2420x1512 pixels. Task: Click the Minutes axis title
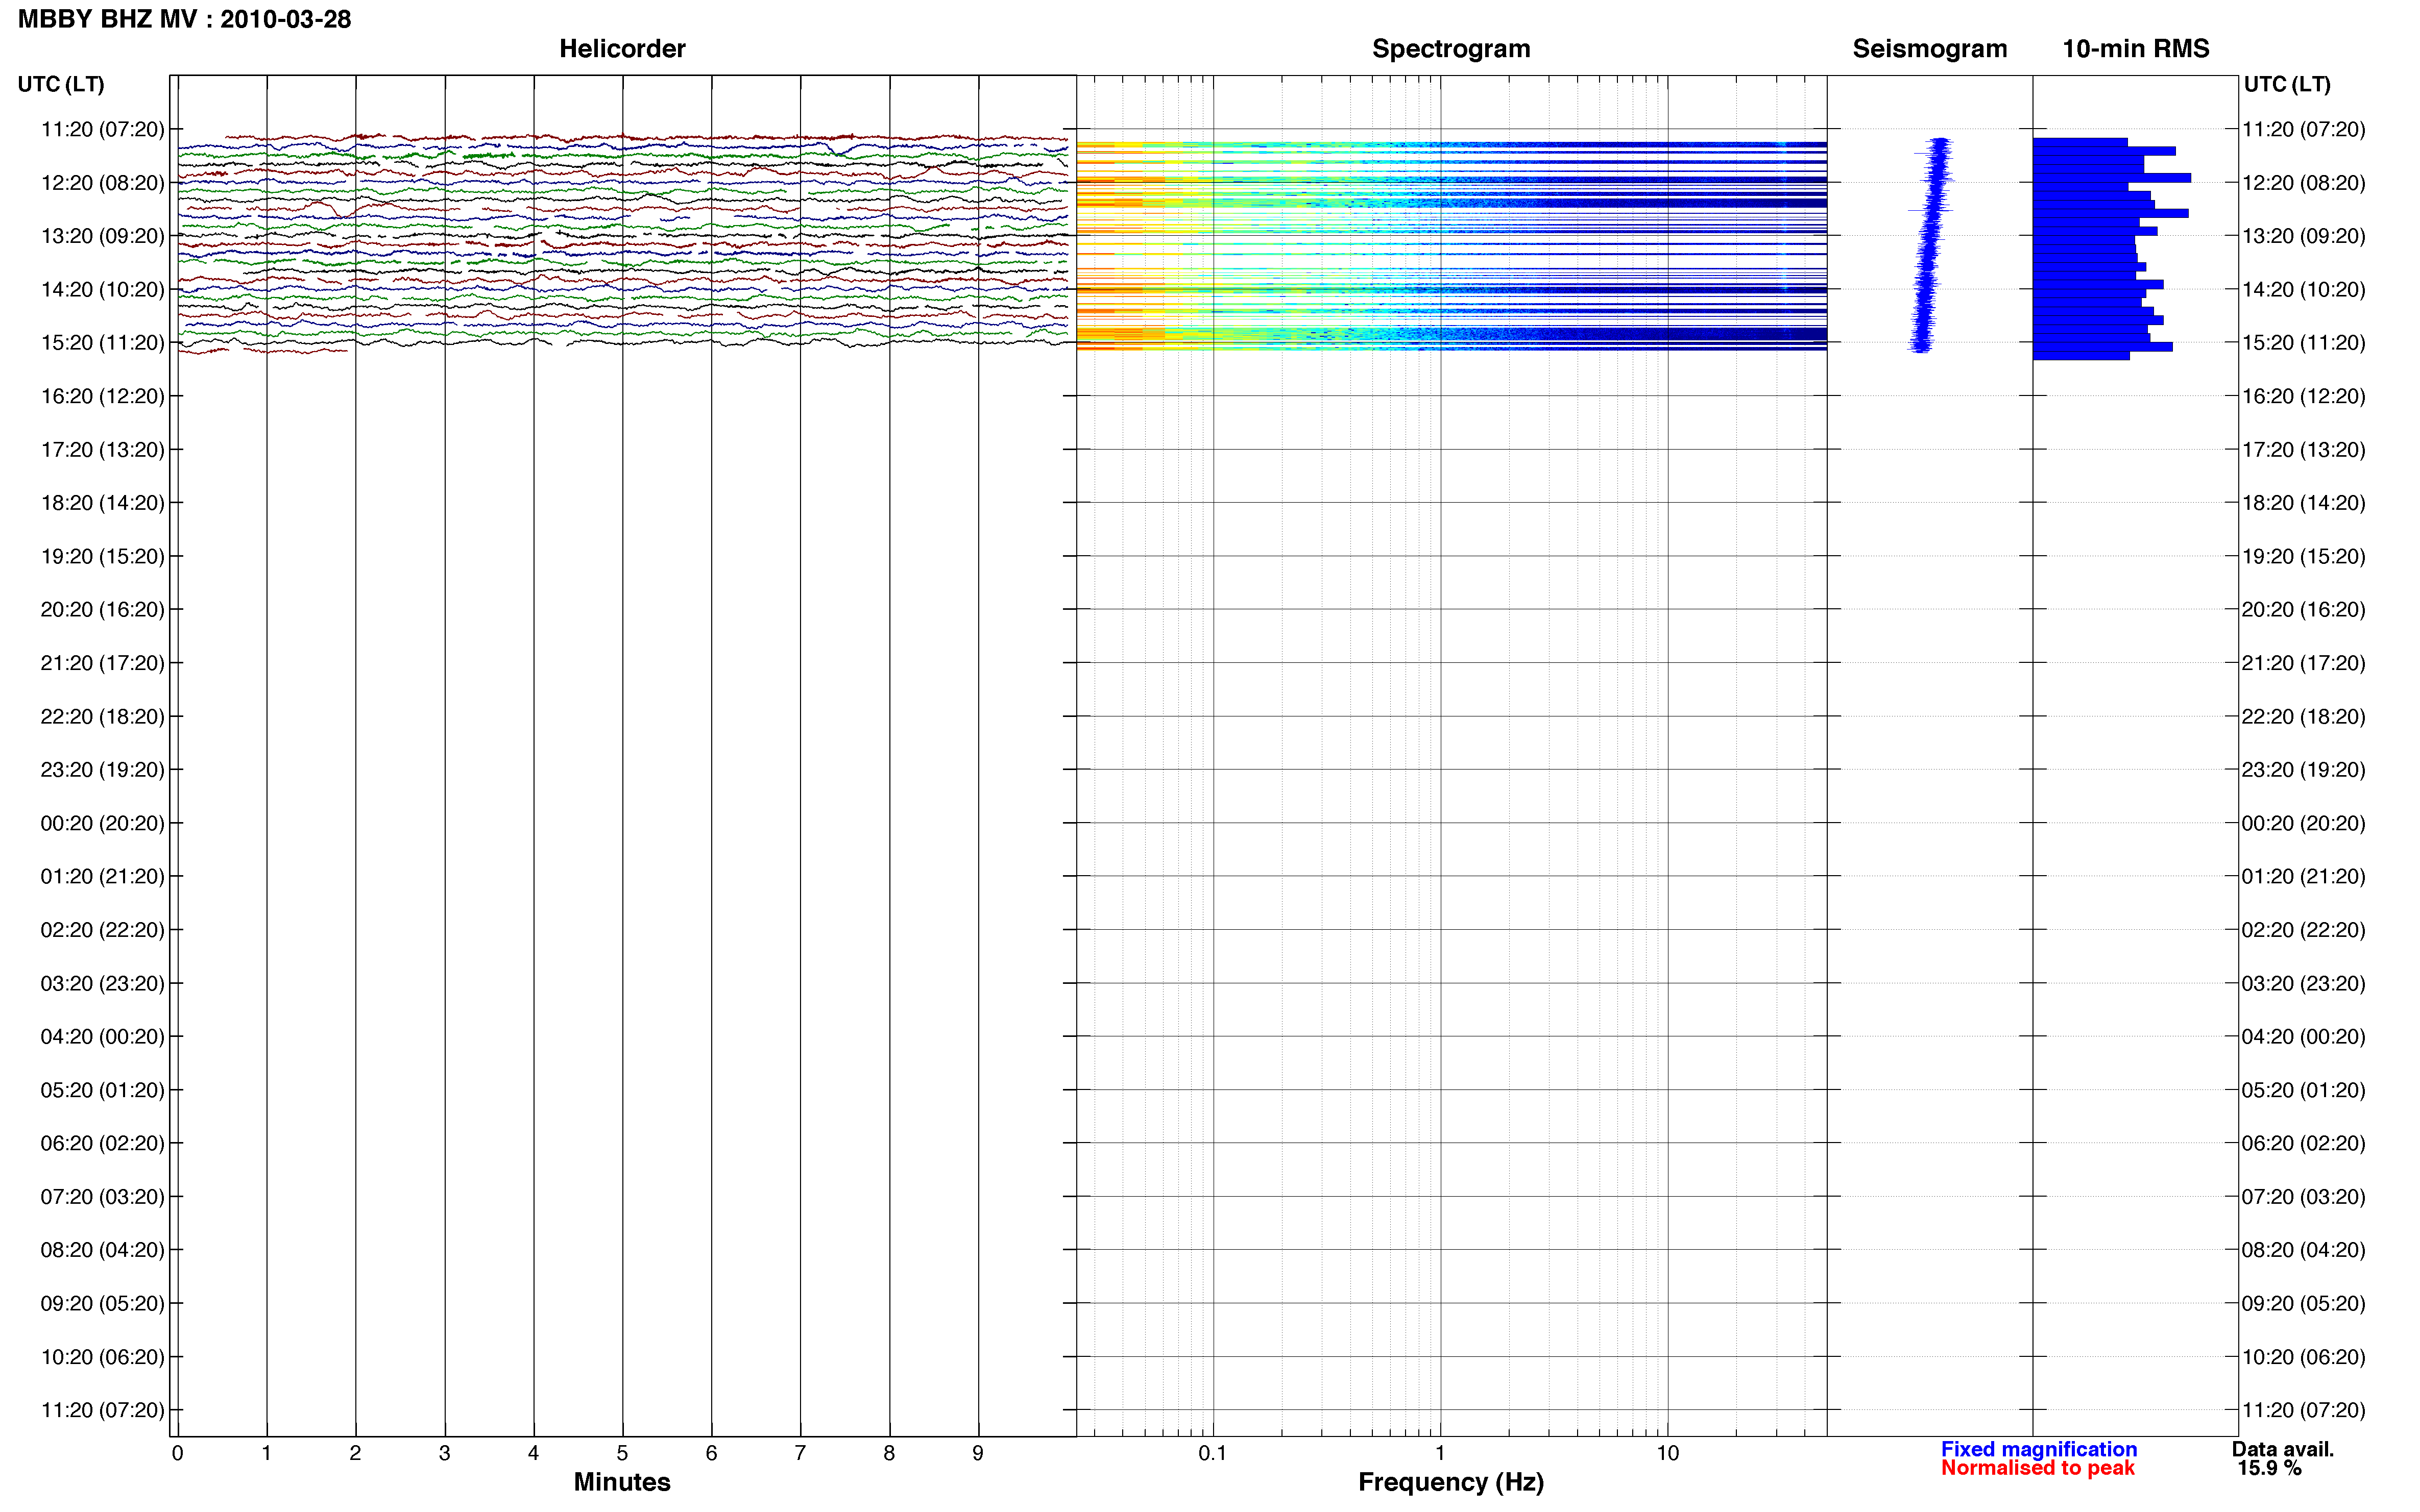click(x=621, y=1482)
